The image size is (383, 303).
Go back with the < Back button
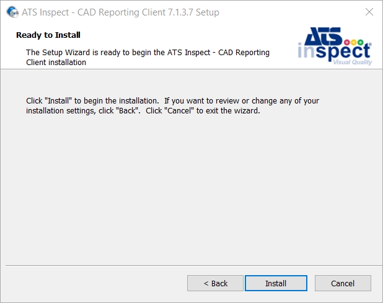click(x=215, y=283)
